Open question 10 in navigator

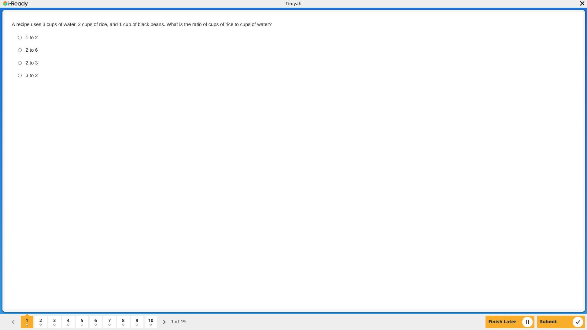click(151, 322)
